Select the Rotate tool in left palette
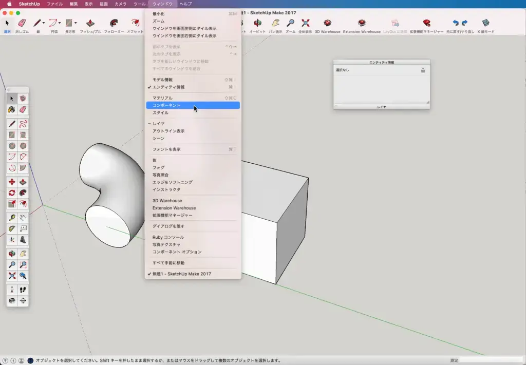Screen dimensions: 526x365 [12, 193]
